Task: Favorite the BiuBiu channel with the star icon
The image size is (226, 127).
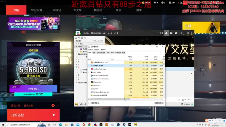Action: point(109,33)
